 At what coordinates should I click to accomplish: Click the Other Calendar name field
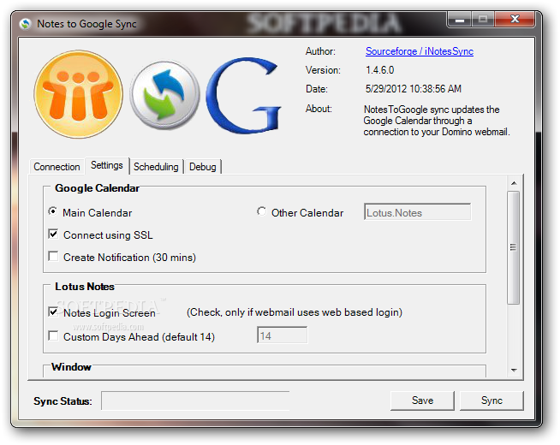click(x=417, y=212)
